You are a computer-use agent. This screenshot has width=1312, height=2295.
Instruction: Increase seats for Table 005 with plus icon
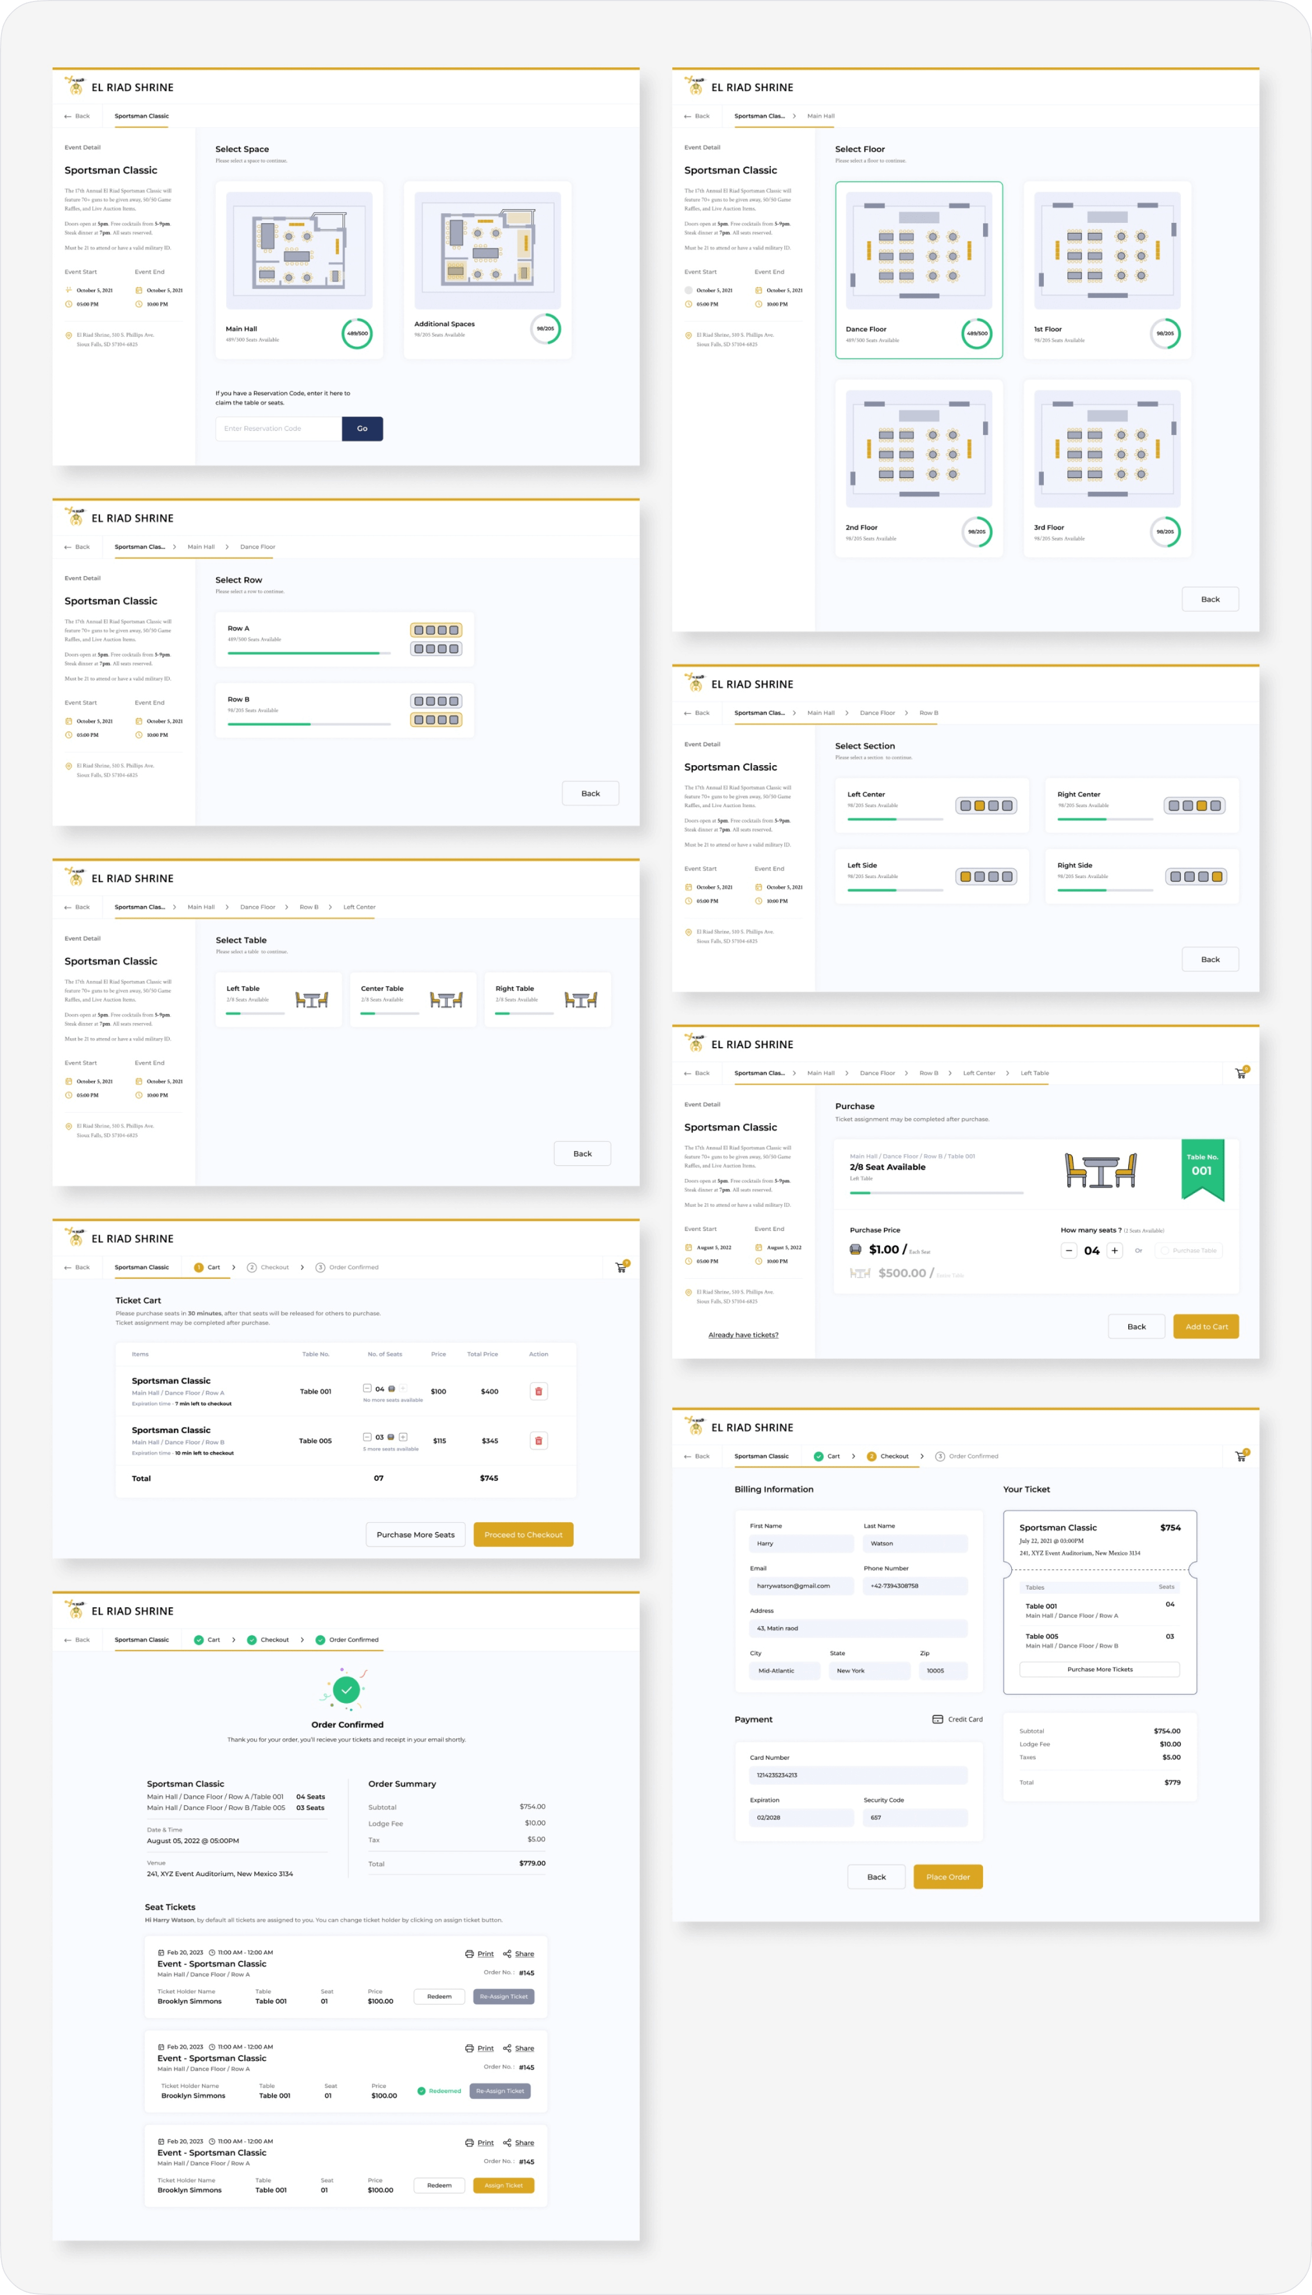403,1437
